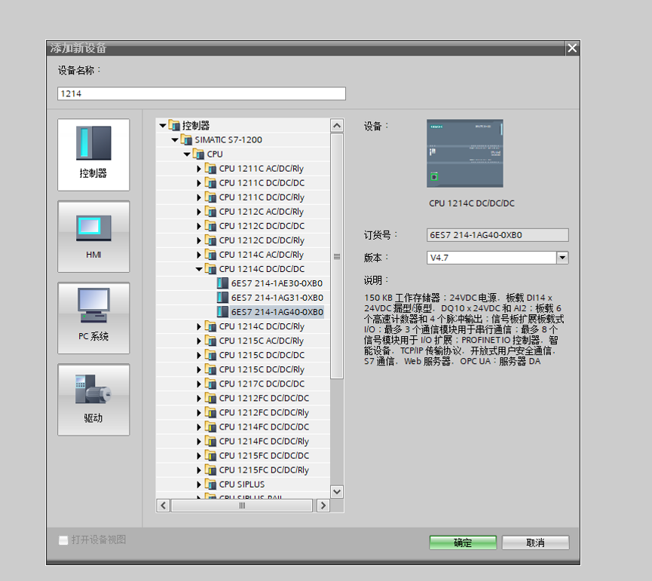Image resolution: width=652 pixels, height=581 pixels.
Task: Select the PC 系统 category icon
Action: point(93,318)
